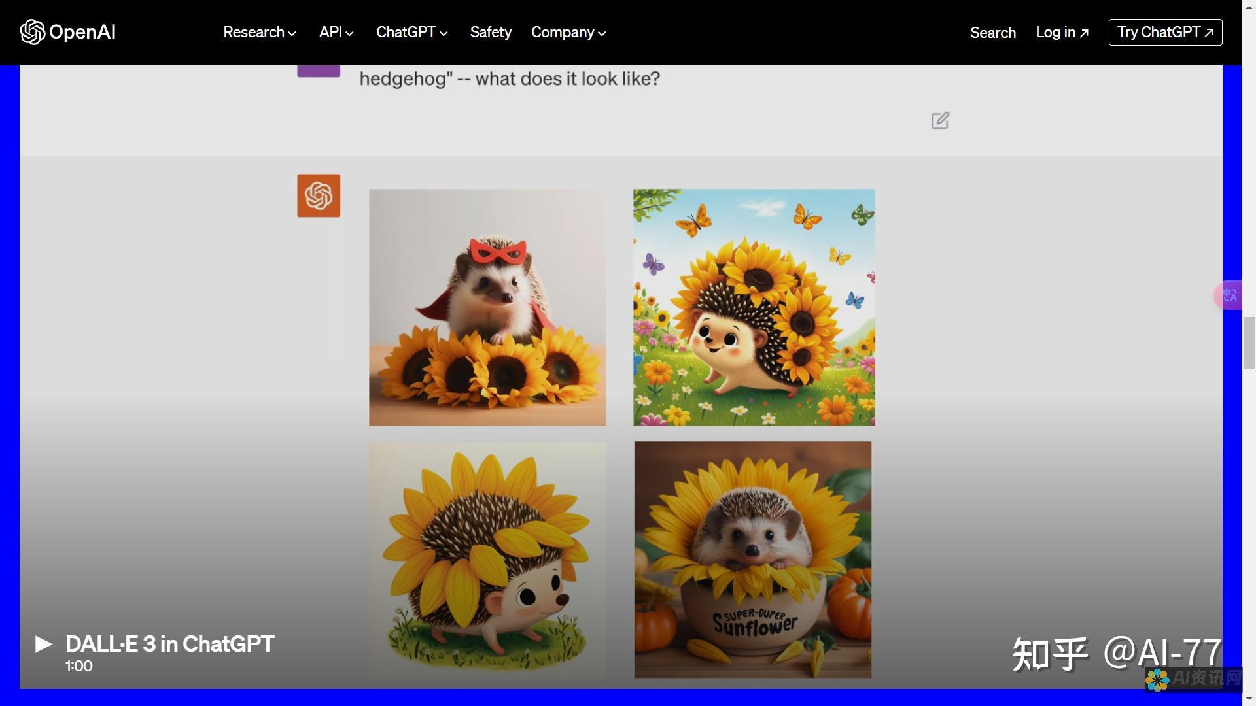Click the user message icon
1256x706 pixels.
point(319,69)
